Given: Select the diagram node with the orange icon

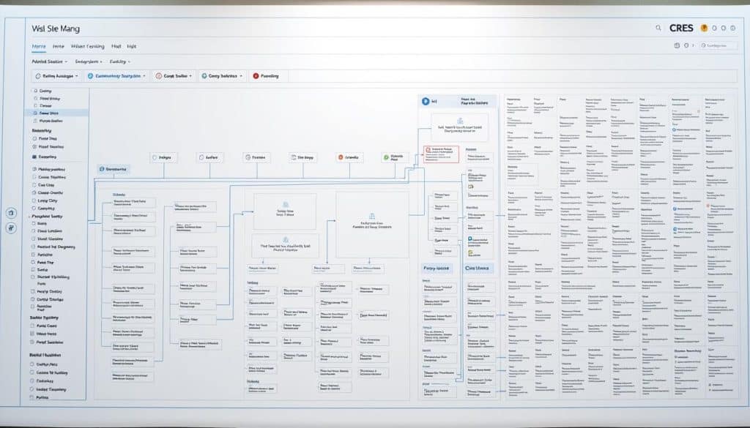Looking at the screenshot, I should [x=349, y=157].
